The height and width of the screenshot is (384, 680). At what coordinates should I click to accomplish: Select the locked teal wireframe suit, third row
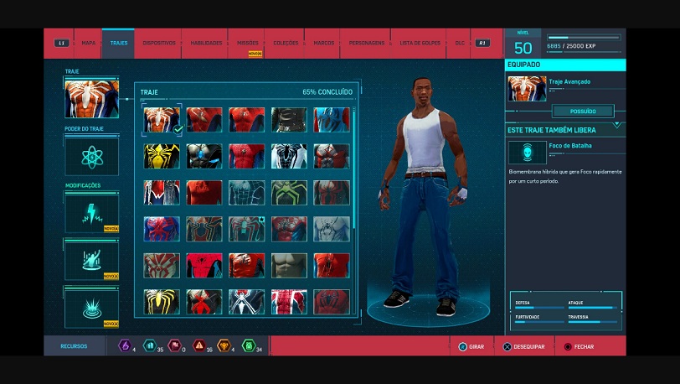(246, 193)
